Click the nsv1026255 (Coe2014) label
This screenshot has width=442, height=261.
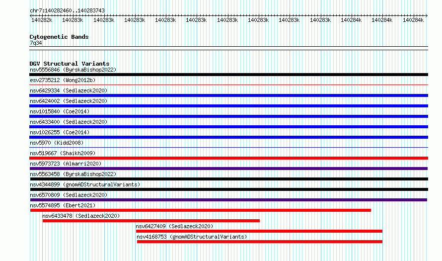[x=60, y=132]
